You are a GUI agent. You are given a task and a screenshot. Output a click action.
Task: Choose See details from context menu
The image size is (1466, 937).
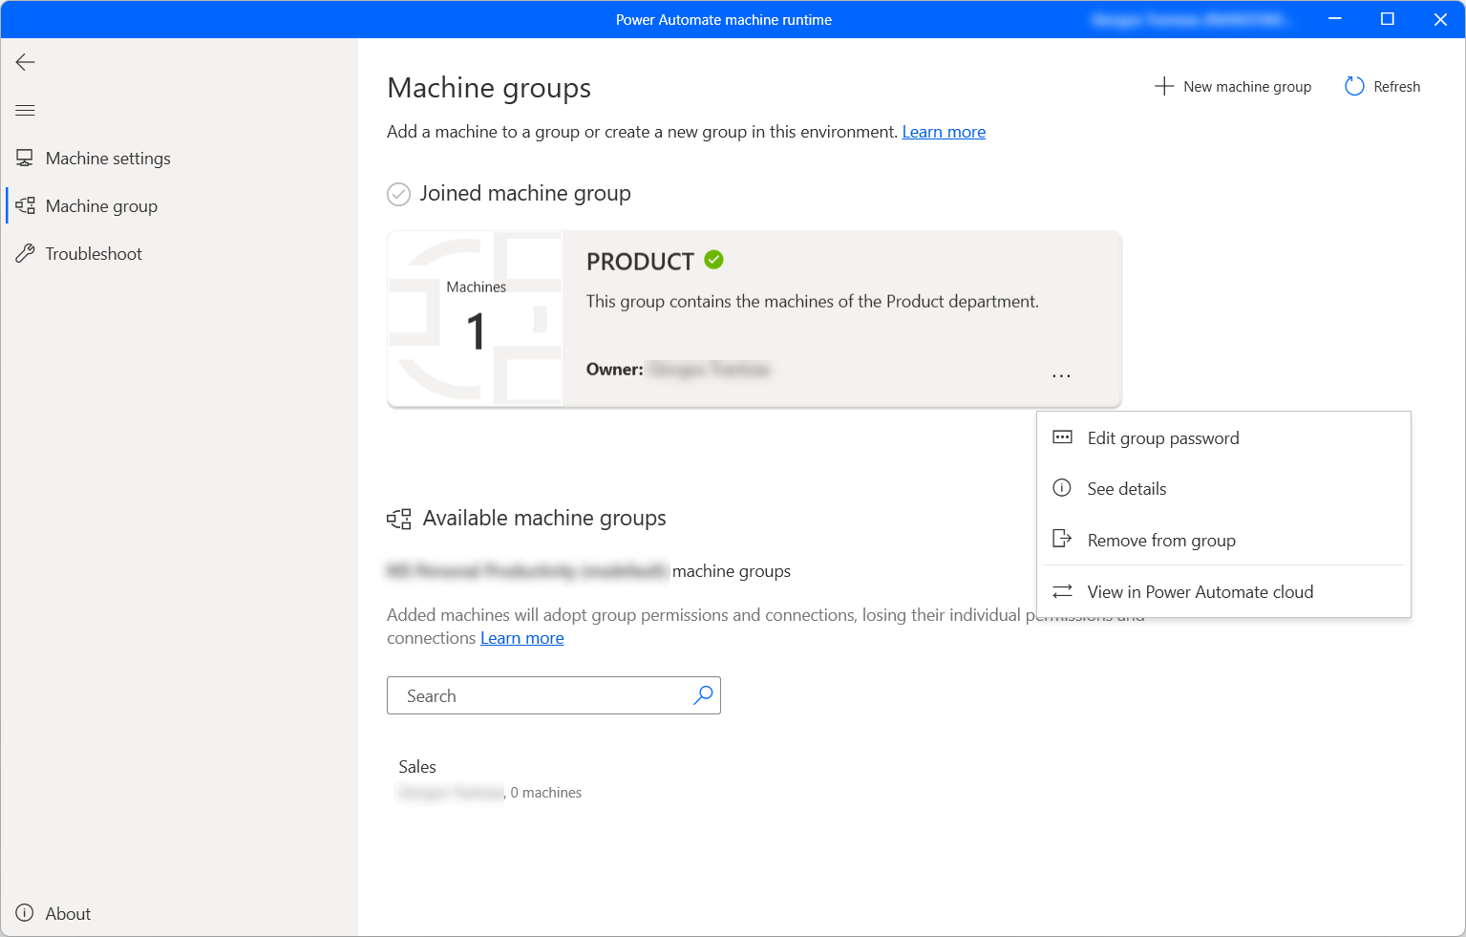pos(1223,489)
